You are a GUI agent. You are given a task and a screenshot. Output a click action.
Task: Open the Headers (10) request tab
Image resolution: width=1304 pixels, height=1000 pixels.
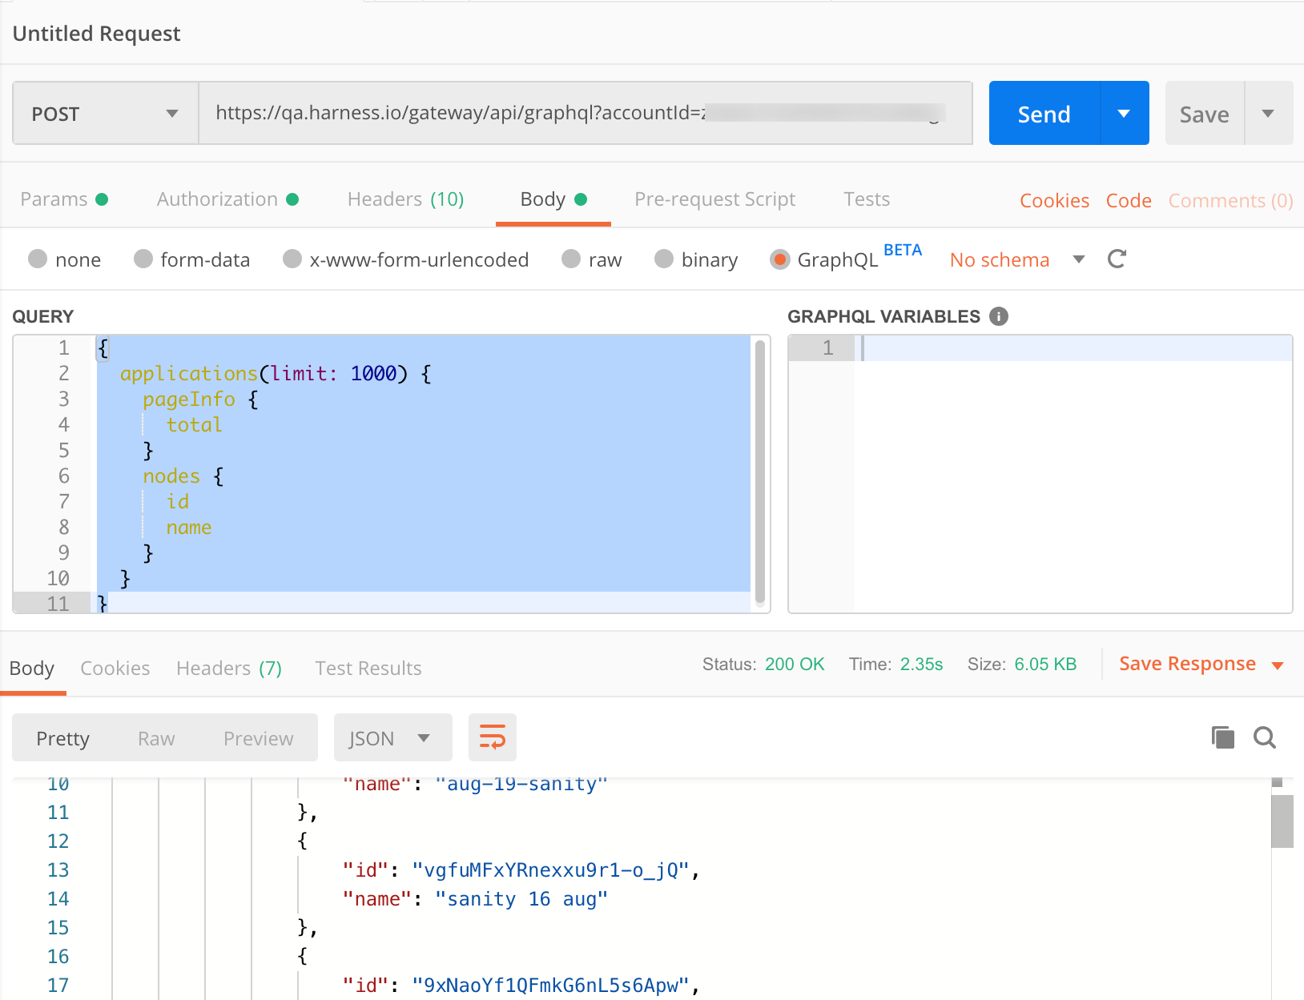pyautogui.click(x=406, y=199)
